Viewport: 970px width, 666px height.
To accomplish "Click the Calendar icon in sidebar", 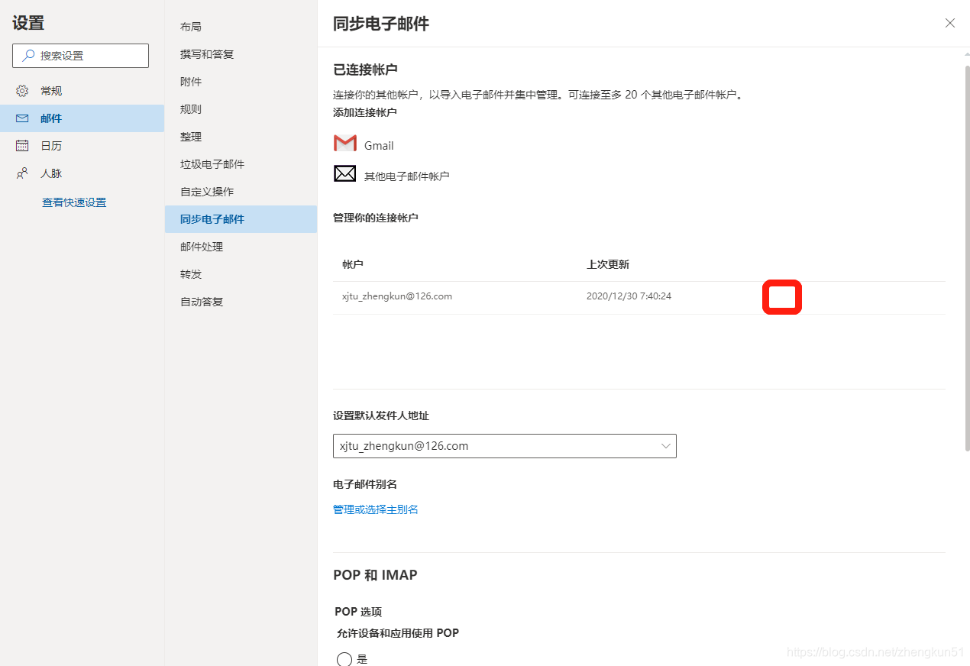I will pos(22,146).
